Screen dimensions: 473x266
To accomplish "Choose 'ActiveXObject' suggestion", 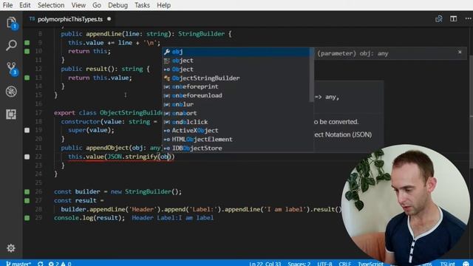I will (236, 131).
